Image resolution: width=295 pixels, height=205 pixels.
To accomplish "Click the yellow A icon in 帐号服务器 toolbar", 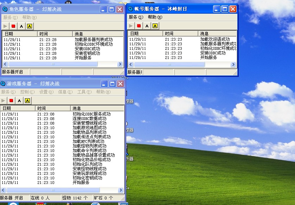I will pyautogui.click(x=155, y=26).
